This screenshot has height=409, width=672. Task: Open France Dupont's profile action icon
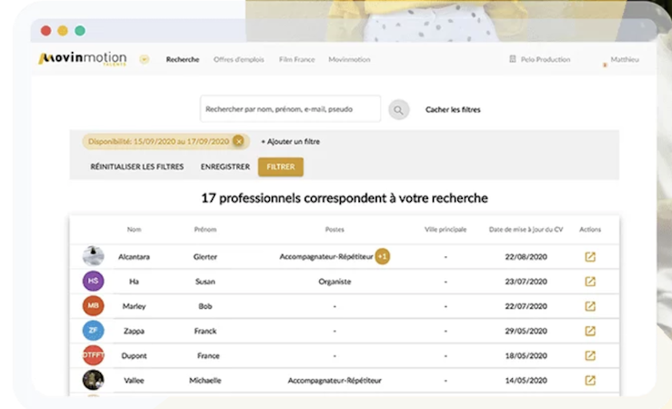590,355
